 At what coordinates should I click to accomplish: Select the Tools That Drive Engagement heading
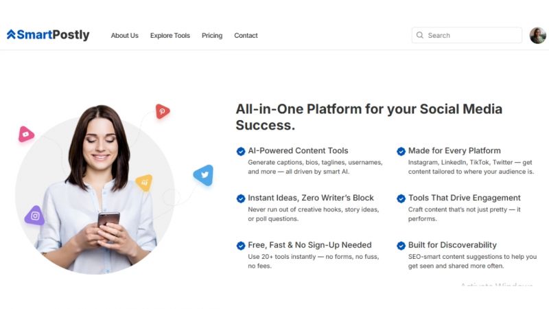464,198
